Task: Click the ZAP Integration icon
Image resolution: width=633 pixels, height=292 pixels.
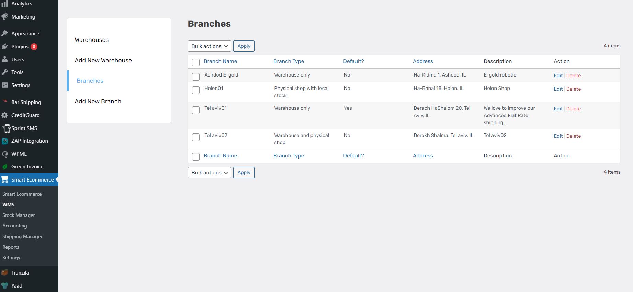Action: (5, 141)
